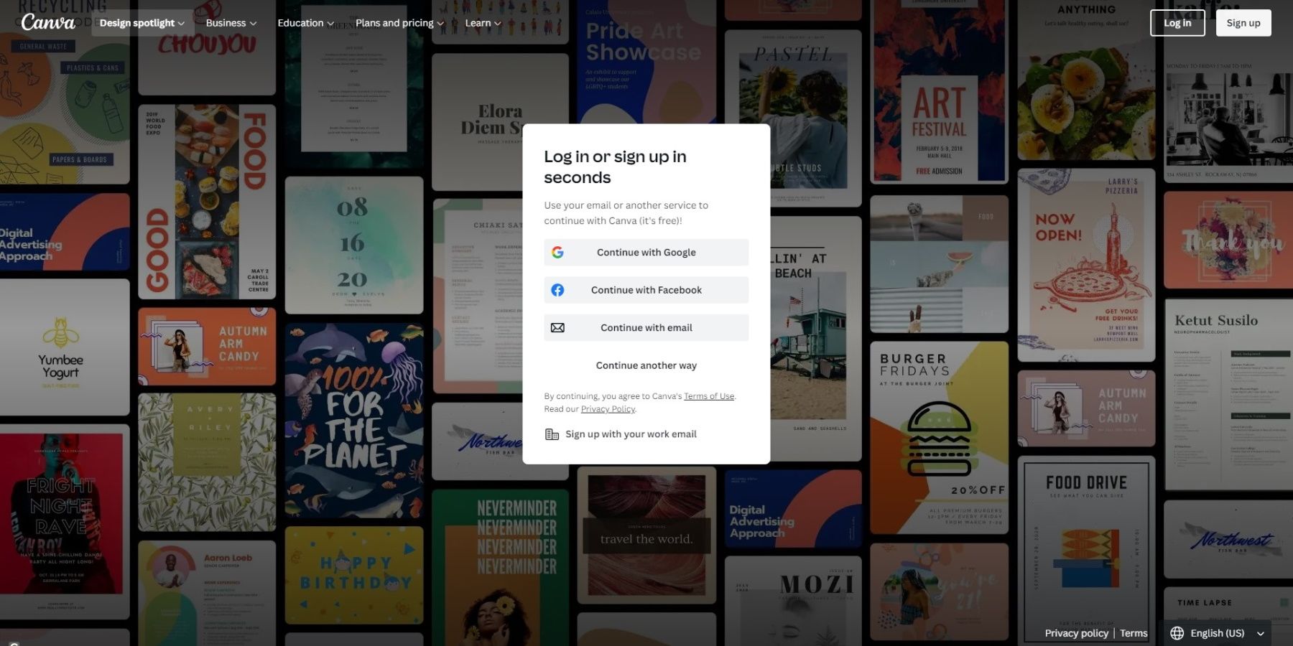Open the Terms of Use link
Viewport: 1293px width, 646px height.
(709, 396)
